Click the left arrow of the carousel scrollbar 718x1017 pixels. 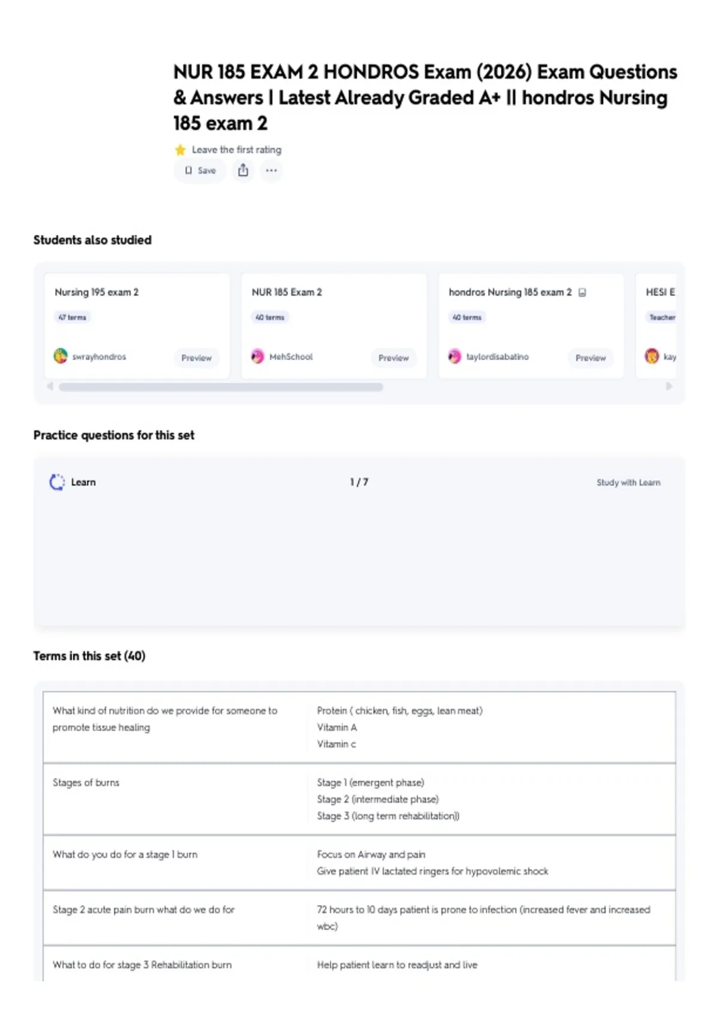point(50,386)
